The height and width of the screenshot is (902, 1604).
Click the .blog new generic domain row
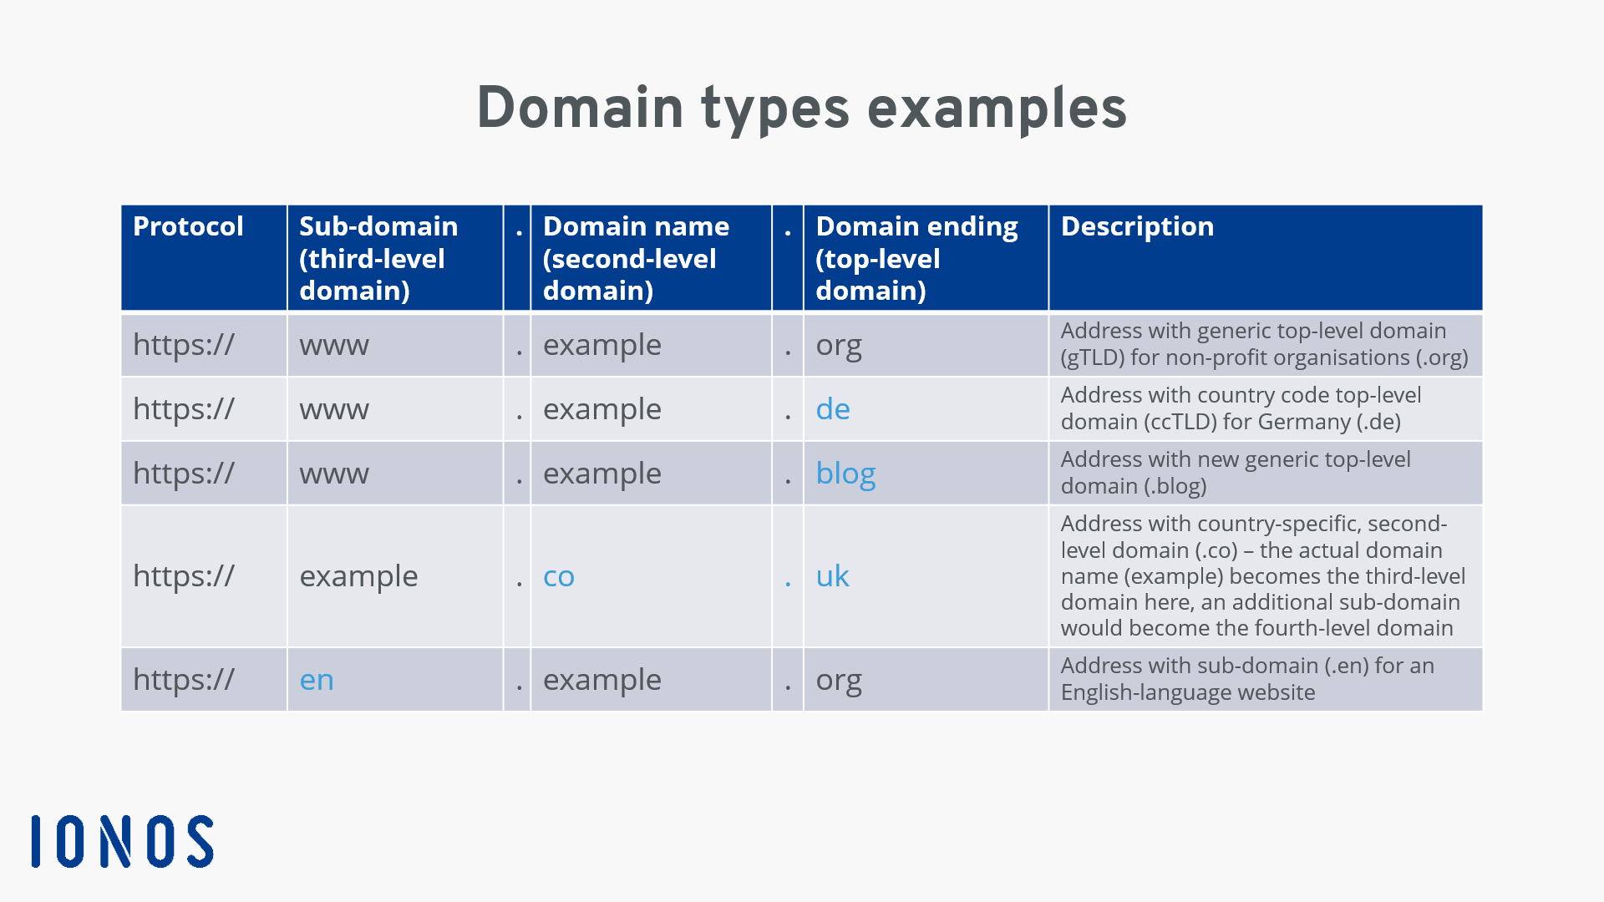pos(802,473)
